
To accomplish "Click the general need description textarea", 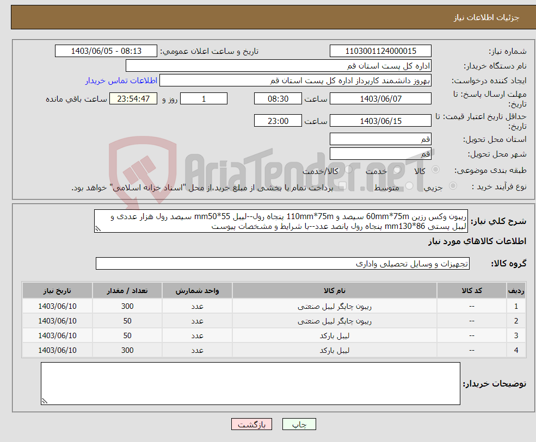I will click(x=281, y=221).
